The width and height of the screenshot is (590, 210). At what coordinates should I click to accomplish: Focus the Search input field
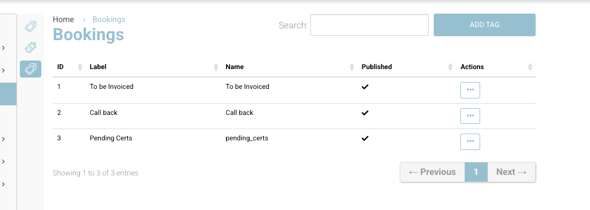369,25
